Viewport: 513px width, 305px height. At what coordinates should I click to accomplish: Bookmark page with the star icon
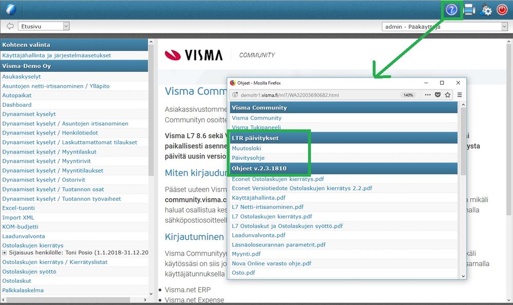tap(448, 95)
